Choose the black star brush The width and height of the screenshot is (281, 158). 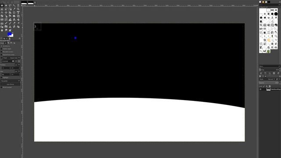coord(261,18)
